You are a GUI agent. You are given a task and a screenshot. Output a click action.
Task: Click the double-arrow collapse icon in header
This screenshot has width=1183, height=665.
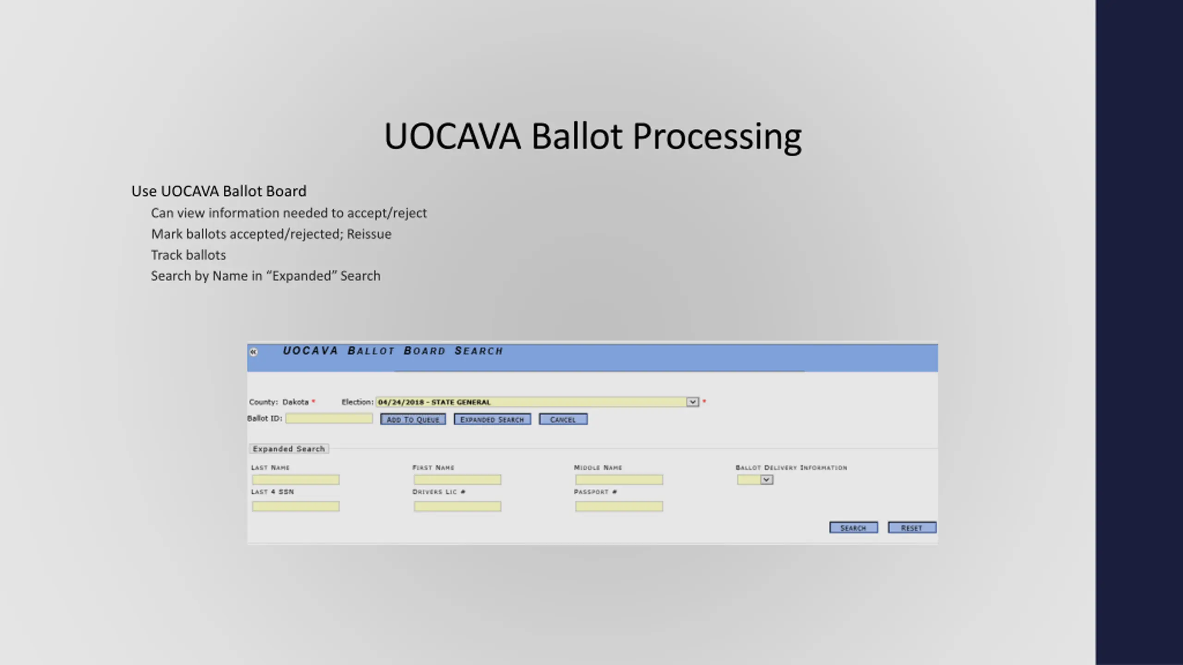[x=253, y=352]
